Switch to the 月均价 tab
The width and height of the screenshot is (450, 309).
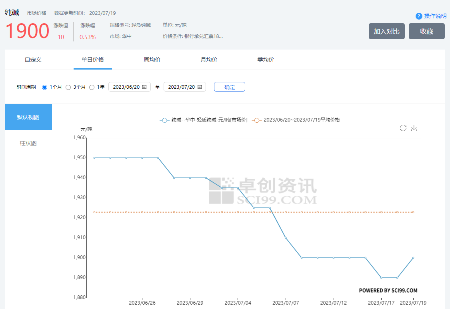click(209, 60)
